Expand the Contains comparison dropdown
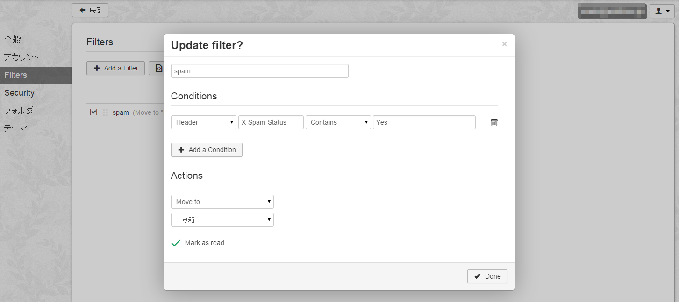Viewport: 679px width, 302px height. [x=338, y=122]
